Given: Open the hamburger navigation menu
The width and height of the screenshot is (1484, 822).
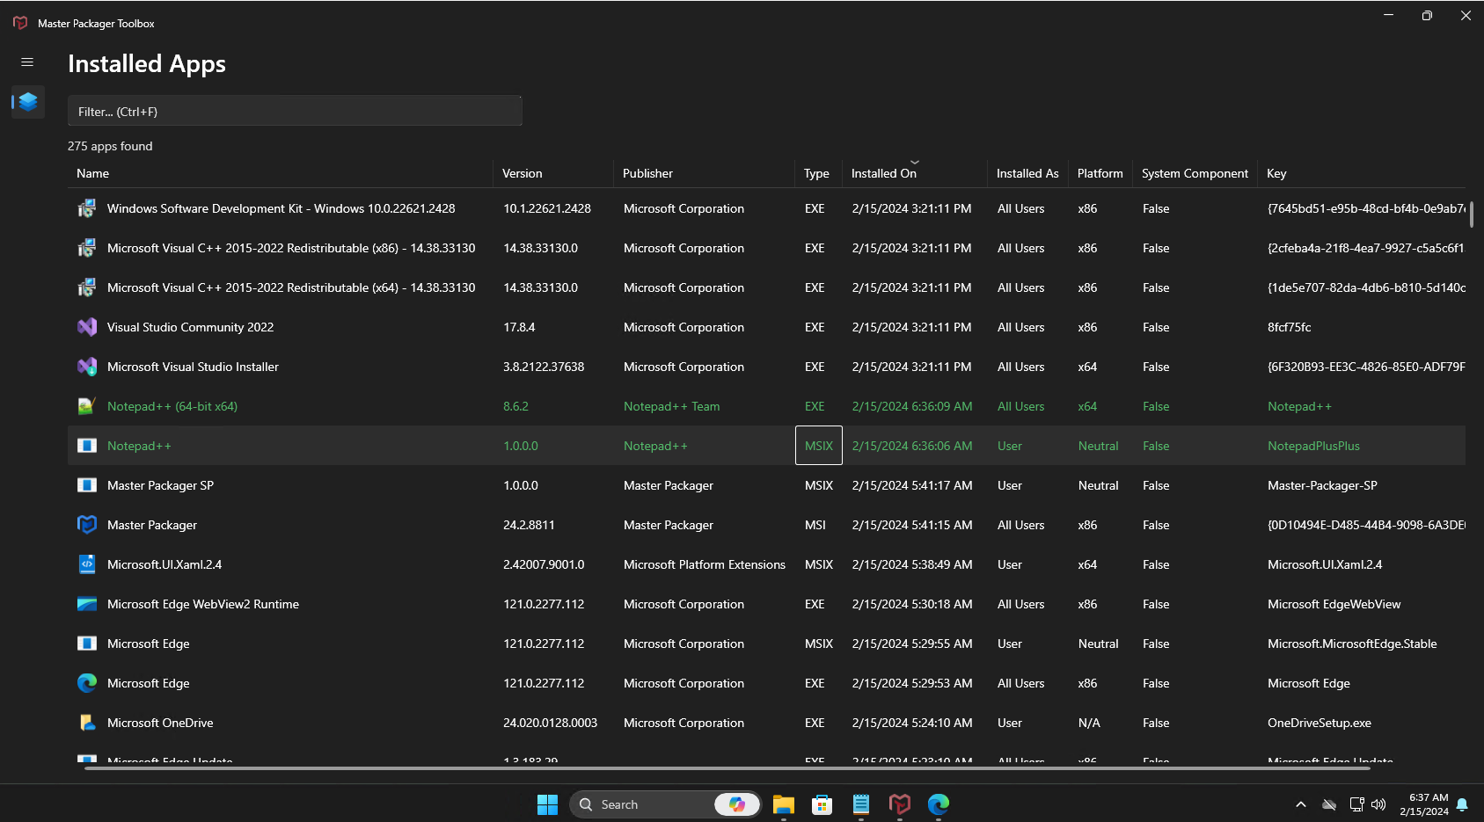Looking at the screenshot, I should pyautogui.click(x=27, y=62).
